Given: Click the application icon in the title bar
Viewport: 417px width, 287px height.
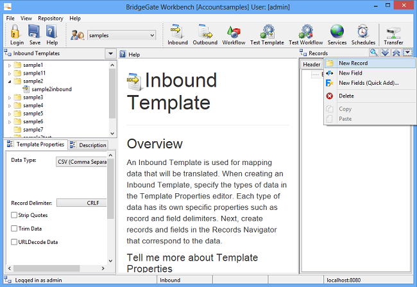Looking at the screenshot, I should click(8, 6).
